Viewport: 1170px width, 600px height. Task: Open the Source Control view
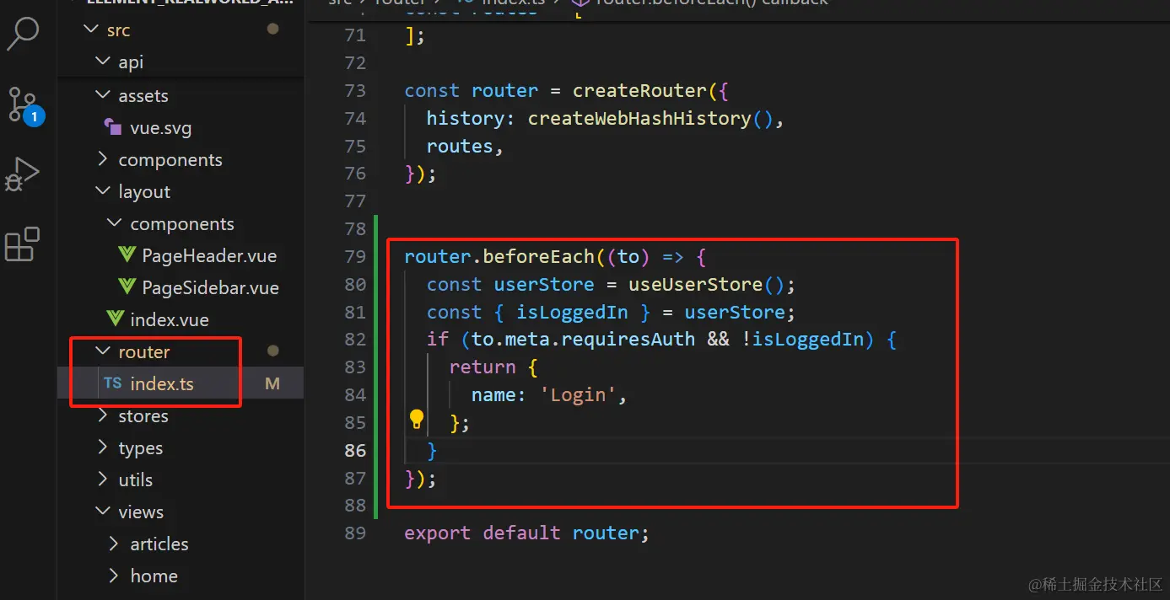coord(23,104)
